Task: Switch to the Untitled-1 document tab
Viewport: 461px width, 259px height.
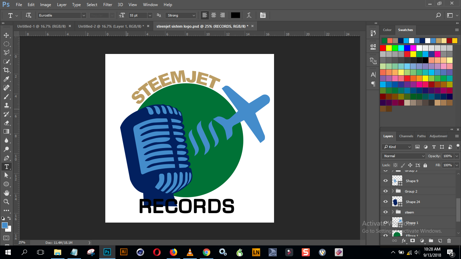Action: click(x=42, y=26)
